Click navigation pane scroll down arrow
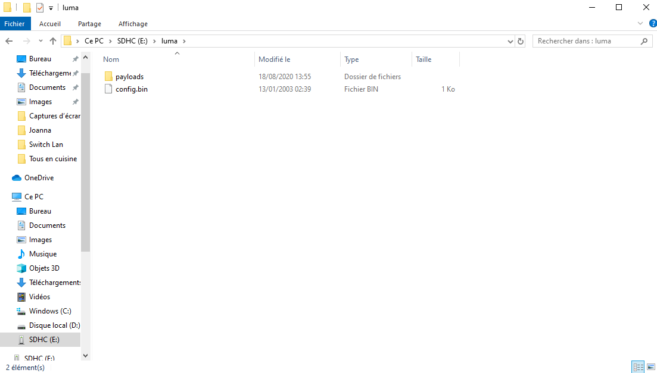Image resolution: width=657 pixels, height=373 pixels. click(x=86, y=356)
